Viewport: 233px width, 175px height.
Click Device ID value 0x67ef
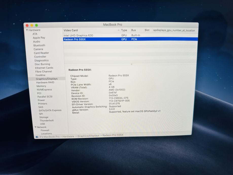(113, 93)
